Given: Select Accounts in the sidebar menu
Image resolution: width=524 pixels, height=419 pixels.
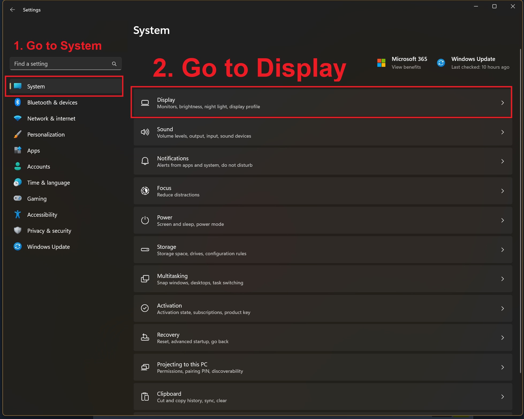Looking at the screenshot, I should [x=39, y=166].
